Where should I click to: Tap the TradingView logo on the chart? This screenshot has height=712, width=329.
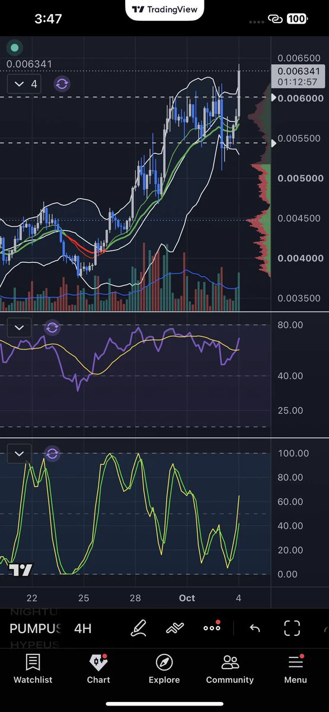pyautogui.click(x=20, y=570)
